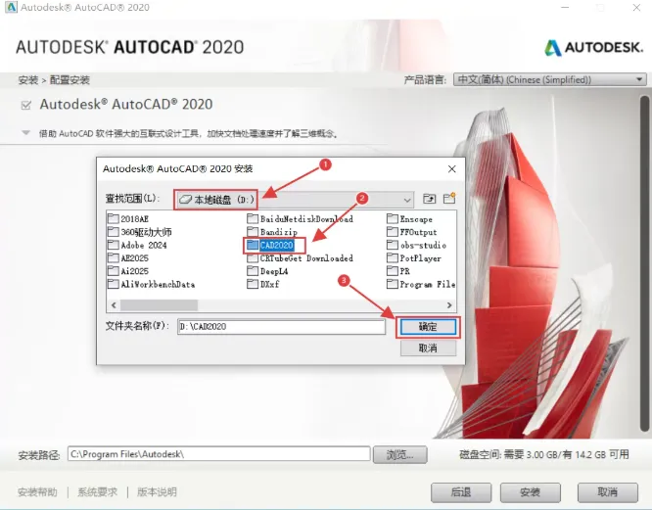
Task: Select the Enscape folder
Action: 410,218
